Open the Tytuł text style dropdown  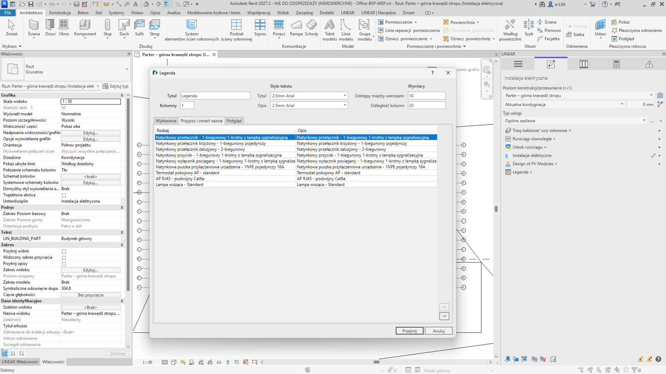[309, 96]
